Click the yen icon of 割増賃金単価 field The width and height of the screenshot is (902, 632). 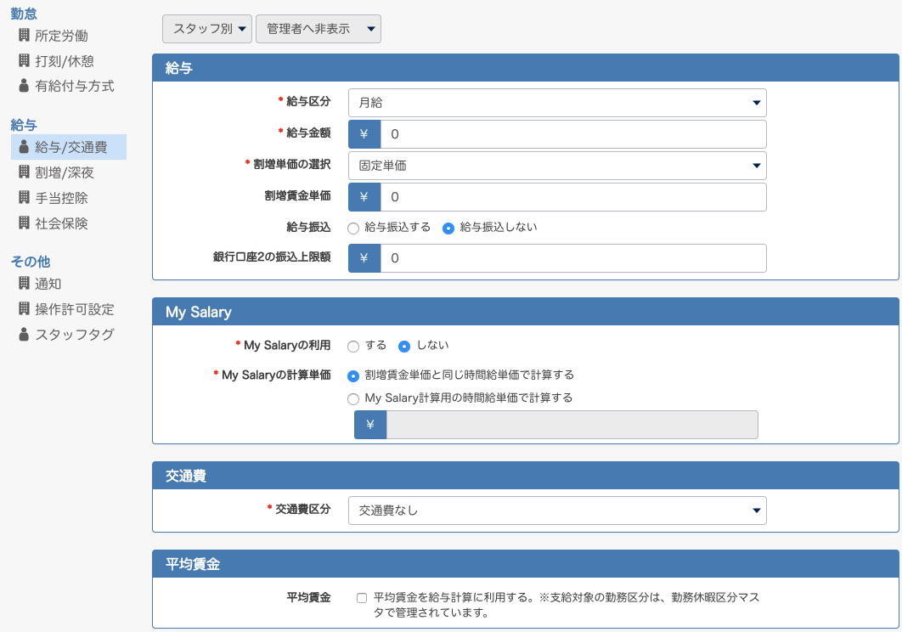tap(364, 197)
